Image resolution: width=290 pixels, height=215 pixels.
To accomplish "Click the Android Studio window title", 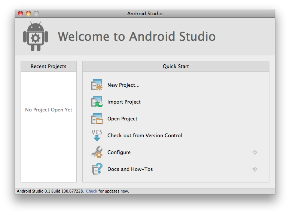I will click(x=145, y=13).
